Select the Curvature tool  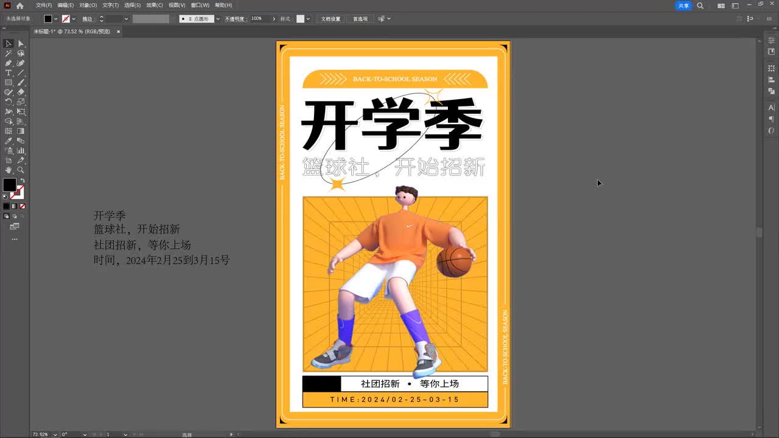[21, 63]
